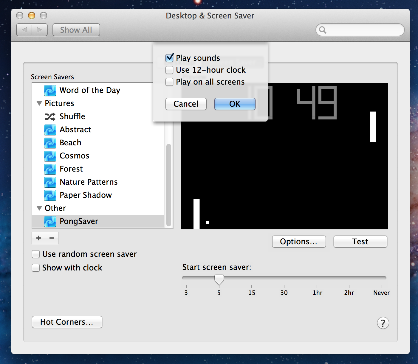The width and height of the screenshot is (418, 364).
Task: Collapse the Other group triangle
Action: [x=39, y=208]
